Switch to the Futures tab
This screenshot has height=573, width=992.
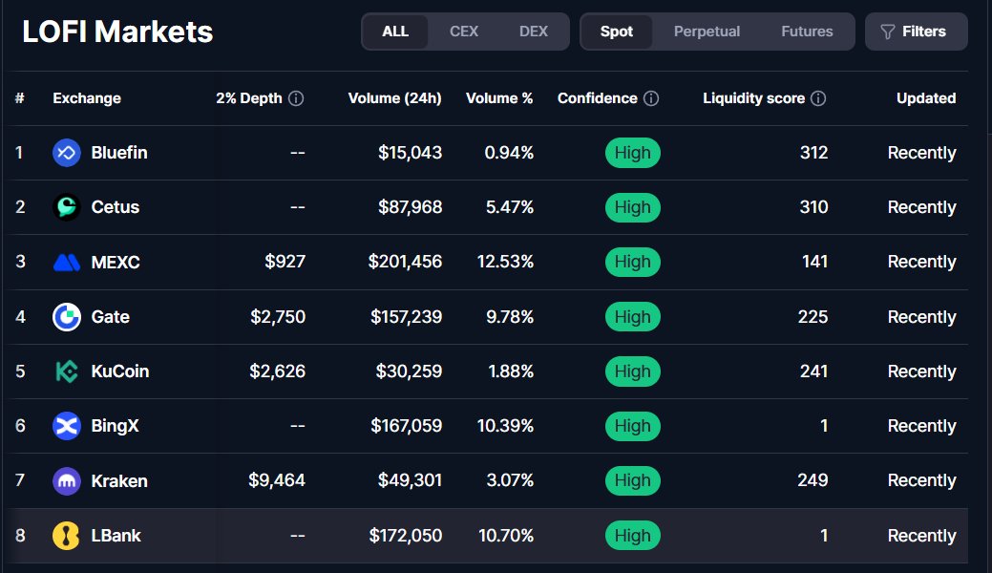[x=807, y=32]
